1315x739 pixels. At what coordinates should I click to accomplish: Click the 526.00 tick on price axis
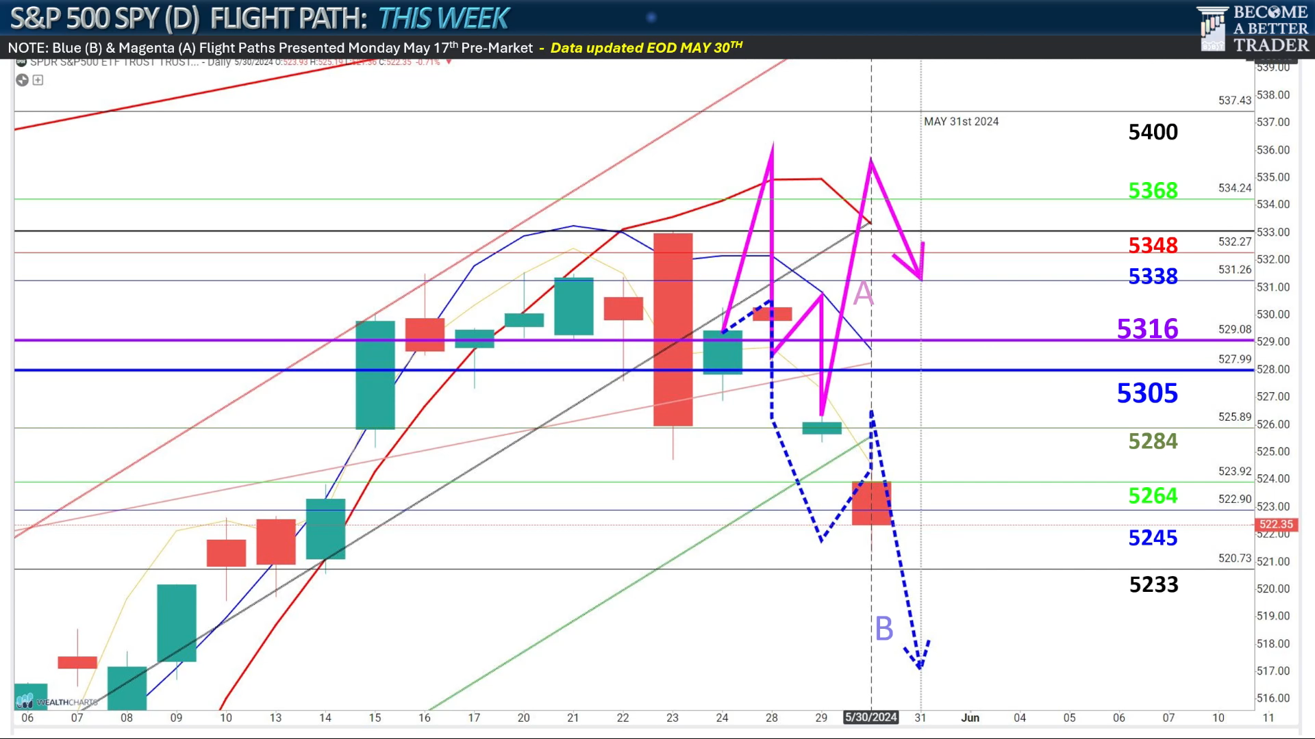click(x=1273, y=424)
